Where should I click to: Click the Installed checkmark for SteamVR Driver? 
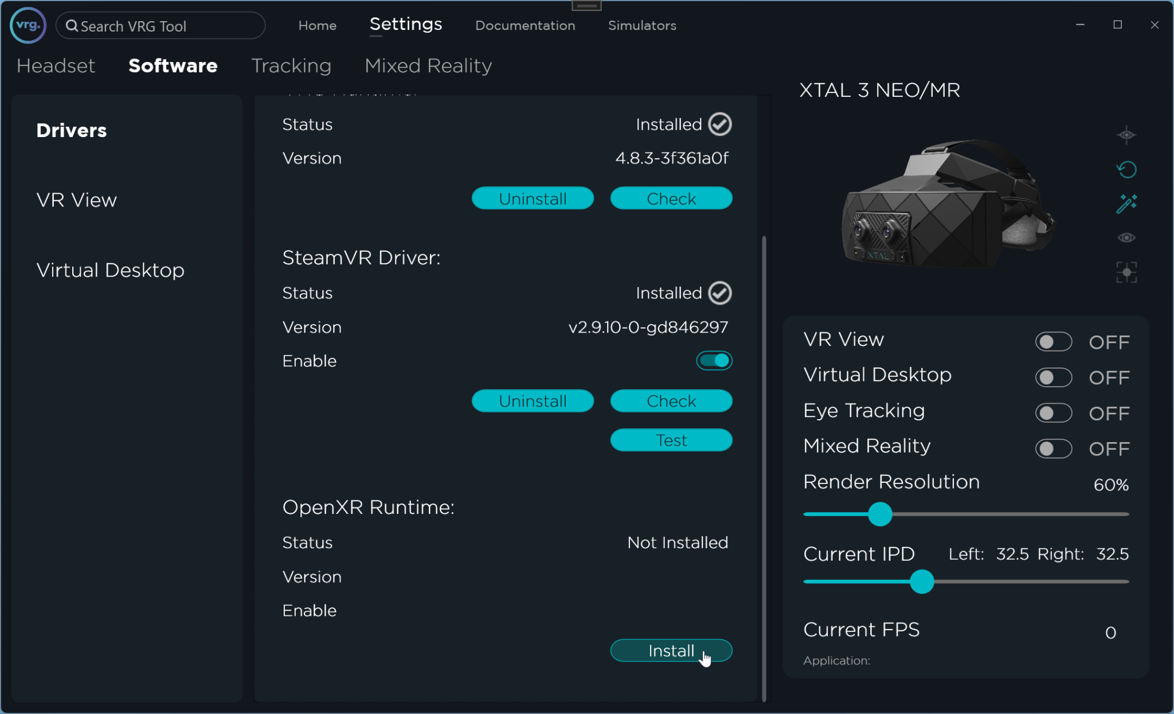coord(719,293)
